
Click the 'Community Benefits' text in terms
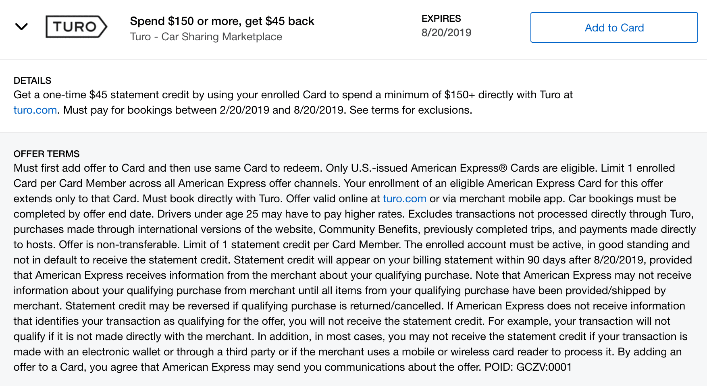tap(368, 229)
